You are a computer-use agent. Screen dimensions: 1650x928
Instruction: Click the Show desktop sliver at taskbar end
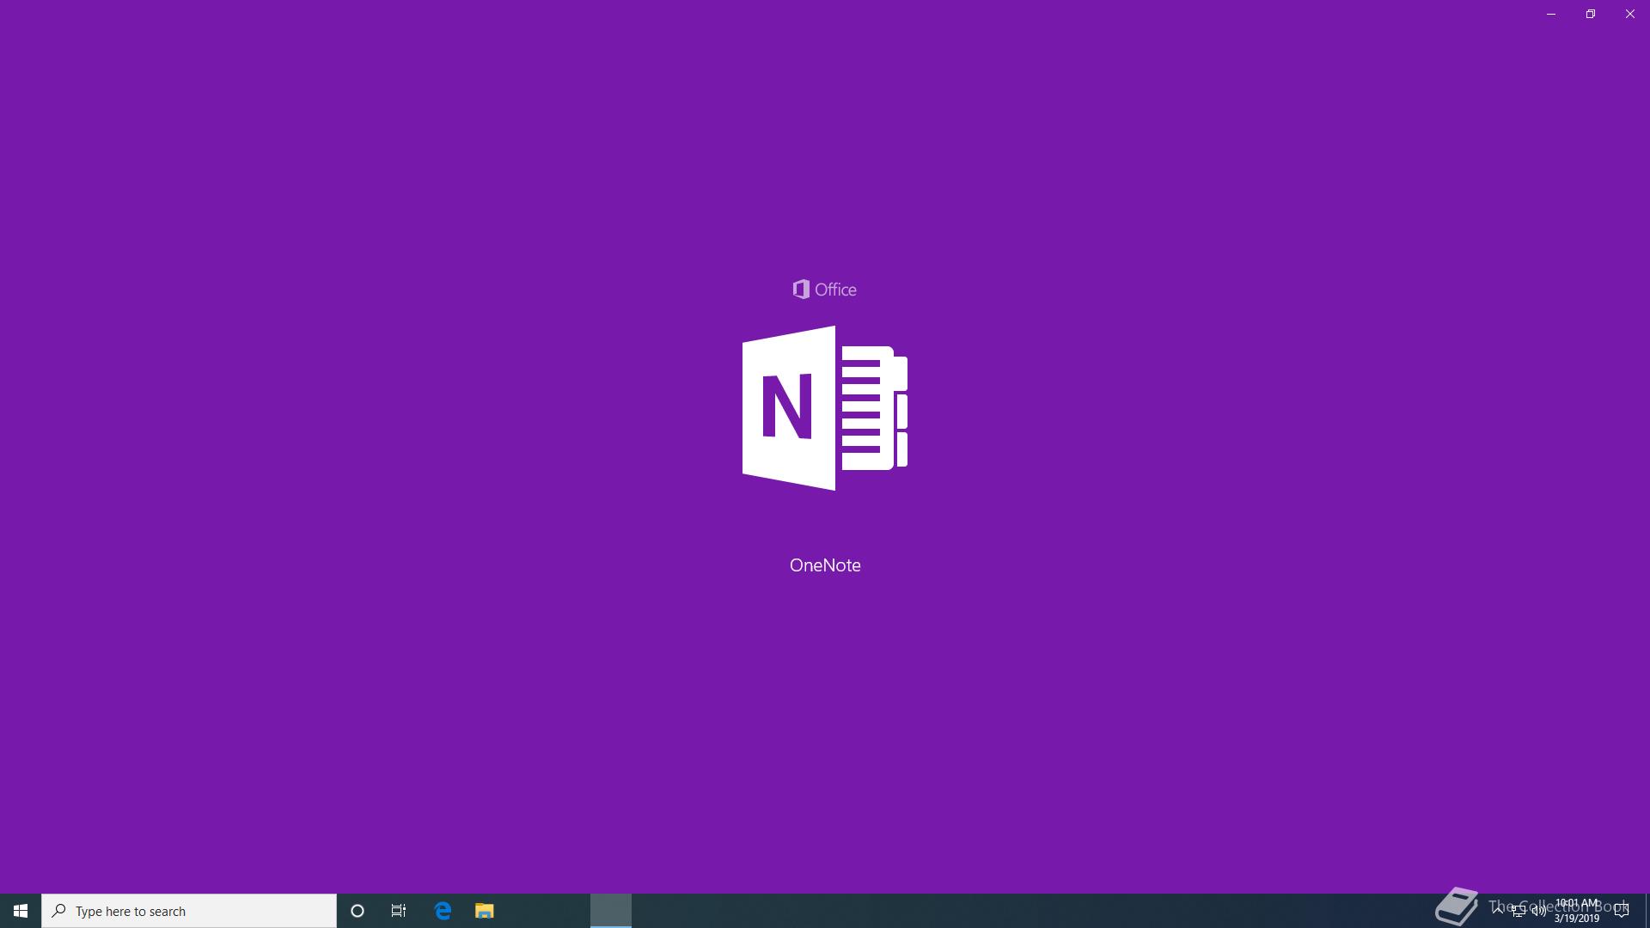(x=1647, y=911)
